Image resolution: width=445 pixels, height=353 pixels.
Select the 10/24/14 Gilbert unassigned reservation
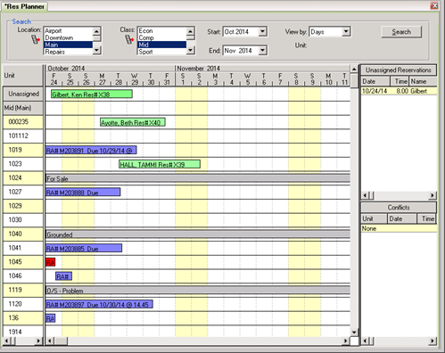click(x=399, y=91)
